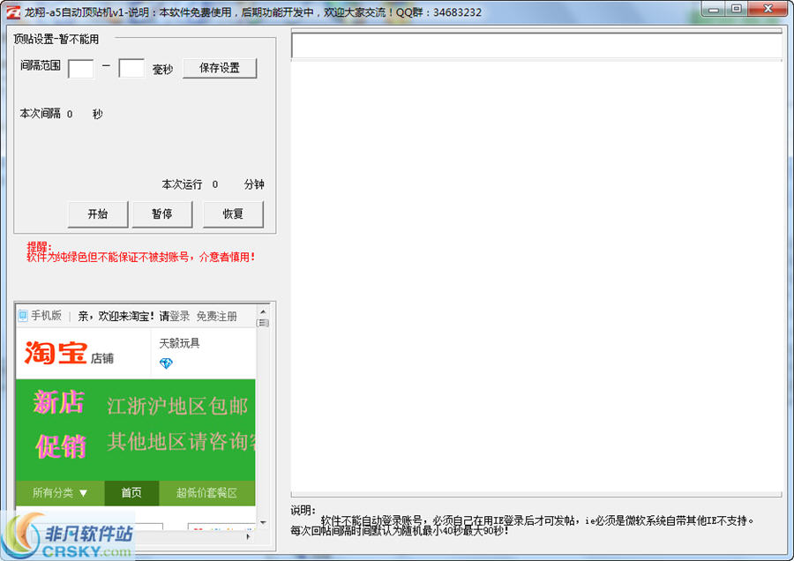This screenshot has height=561, width=794.
Task: Click the 恢复 button
Action: click(232, 213)
